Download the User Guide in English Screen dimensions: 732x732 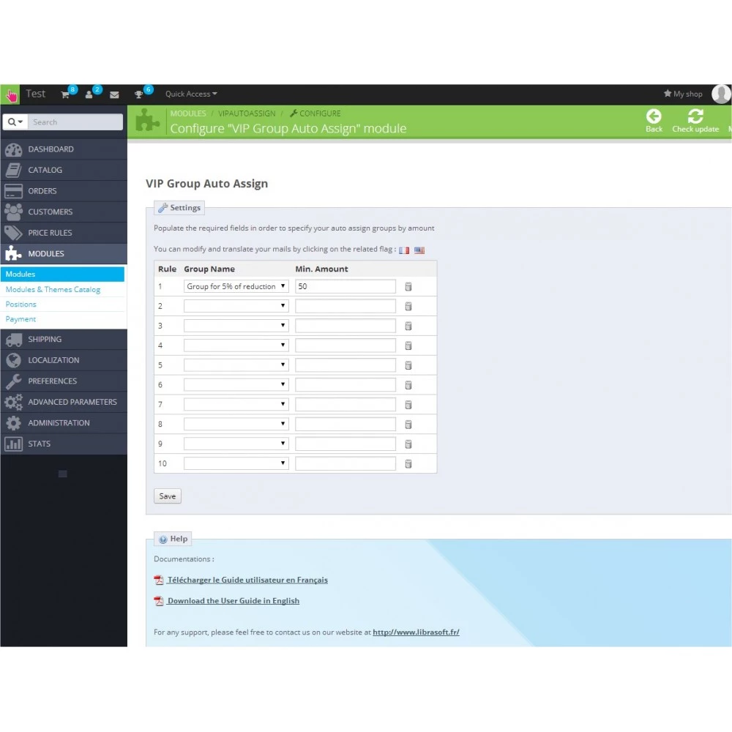233,601
